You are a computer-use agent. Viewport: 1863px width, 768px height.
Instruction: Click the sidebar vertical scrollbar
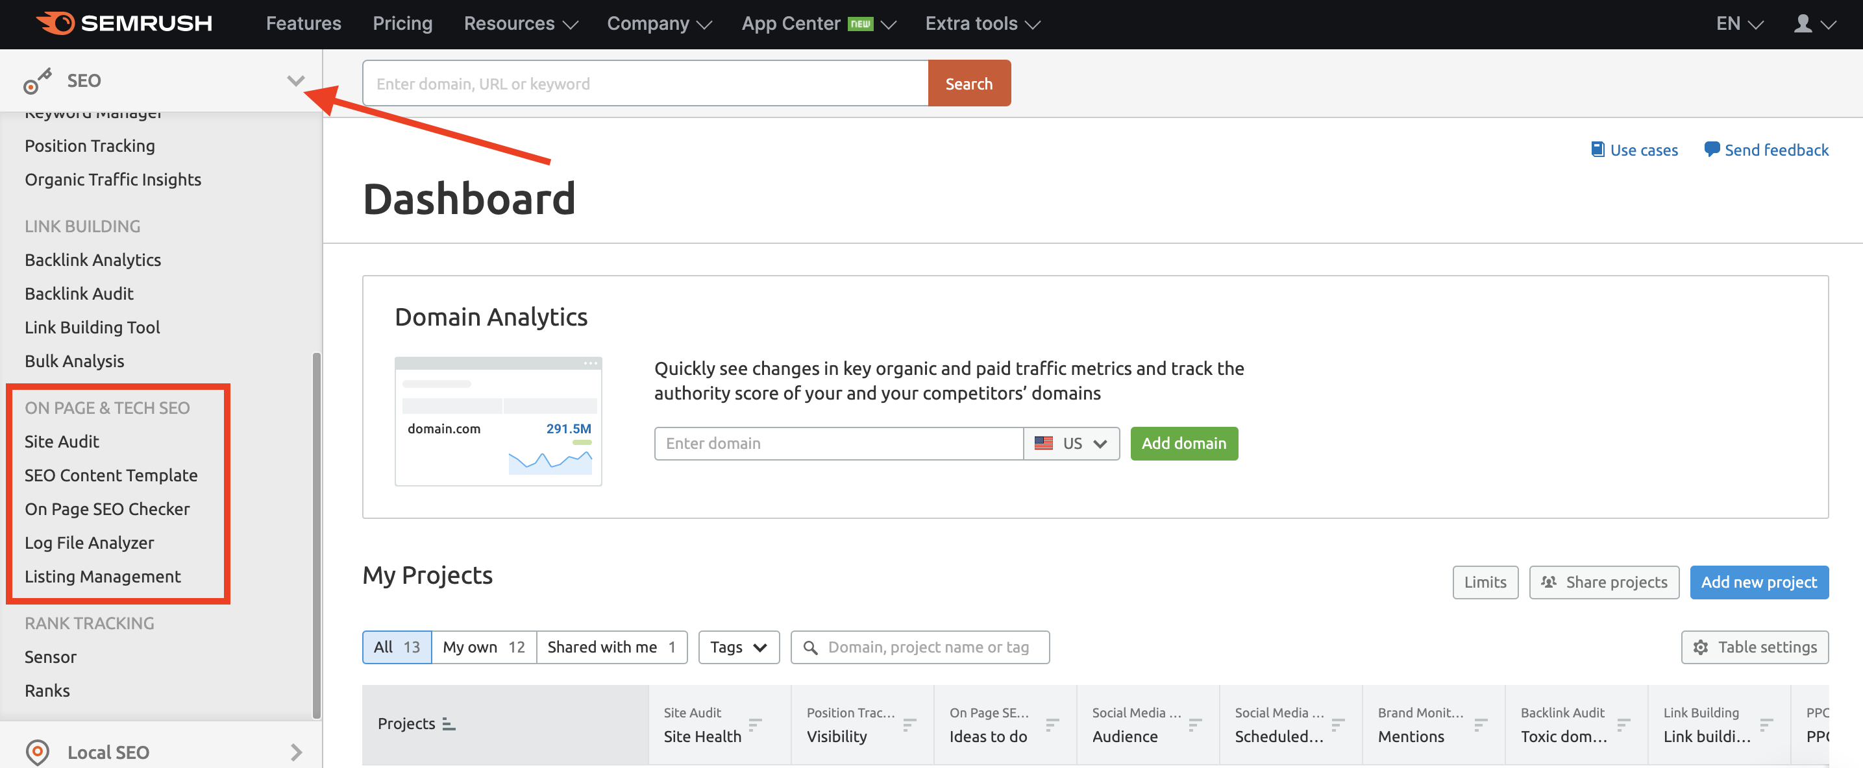tap(316, 534)
